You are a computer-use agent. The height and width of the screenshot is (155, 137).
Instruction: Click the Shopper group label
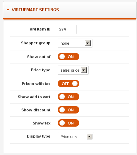pyautogui.click(x=36, y=43)
